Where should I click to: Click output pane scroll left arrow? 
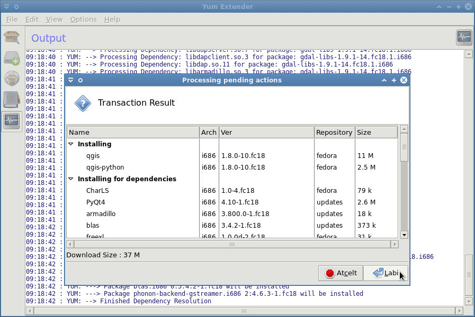[30, 311]
